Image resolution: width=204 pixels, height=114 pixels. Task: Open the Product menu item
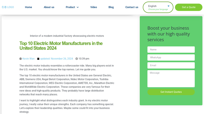point(70,7)
